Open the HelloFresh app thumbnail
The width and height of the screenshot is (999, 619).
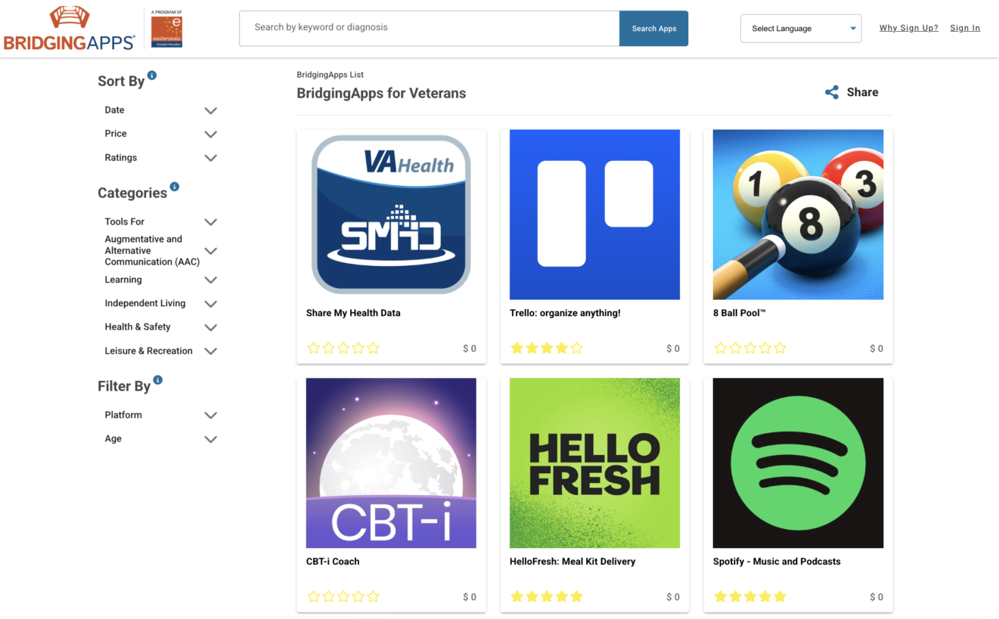(594, 463)
